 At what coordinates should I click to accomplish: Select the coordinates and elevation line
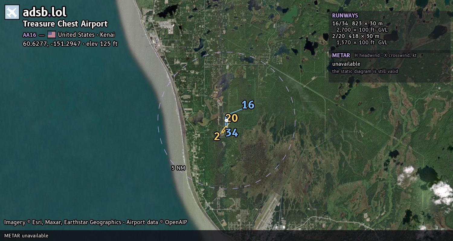click(70, 44)
